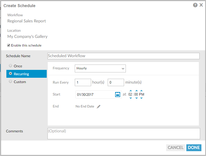The image size is (206, 156).
Task: Open the calendar date picker icon
Action: pyautogui.click(x=118, y=95)
